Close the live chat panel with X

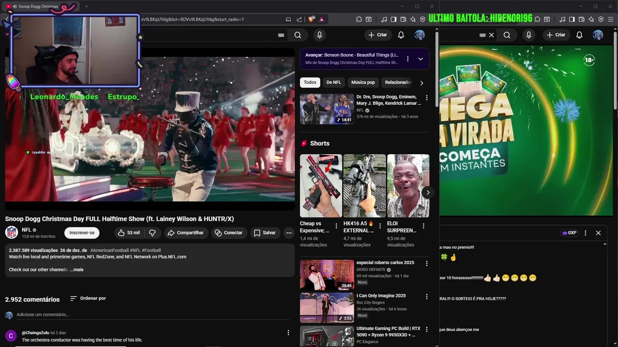point(598,233)
